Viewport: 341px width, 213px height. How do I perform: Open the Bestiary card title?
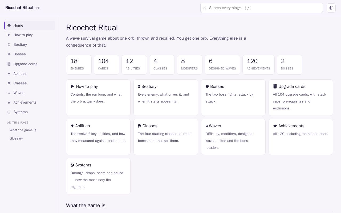pos(147,87)
